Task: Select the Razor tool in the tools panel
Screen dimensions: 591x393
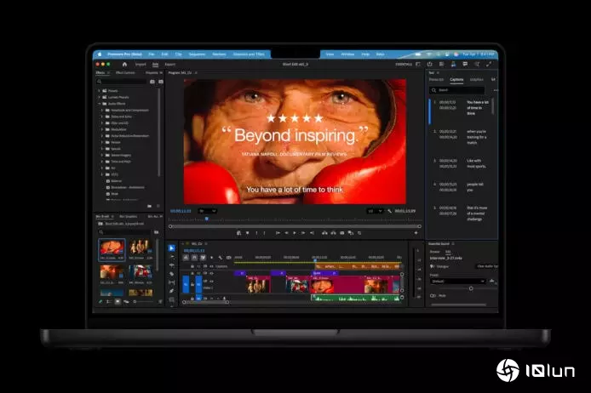Action: click(x=171, y=273)
